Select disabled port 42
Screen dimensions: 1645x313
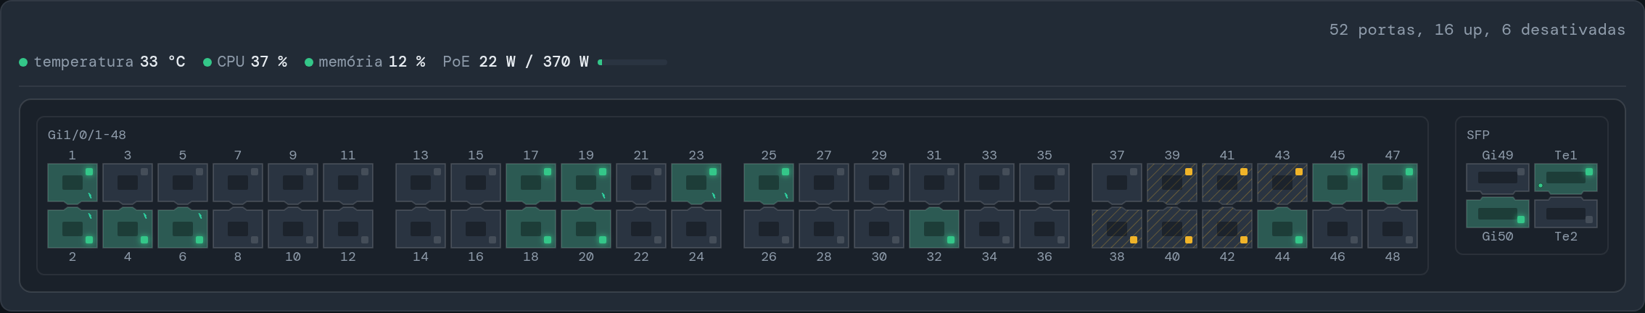1227,229
